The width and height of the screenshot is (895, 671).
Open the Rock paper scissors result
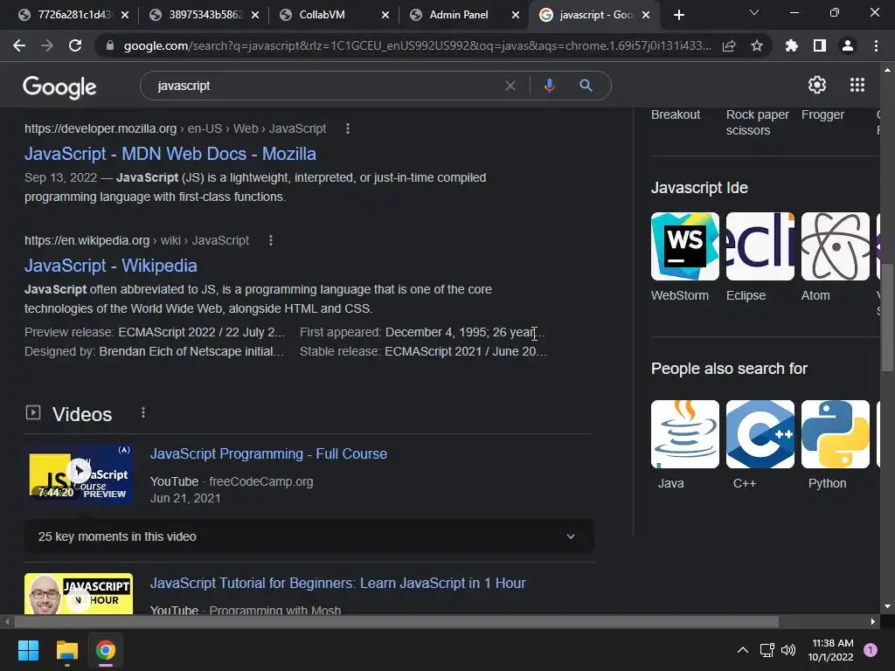point(758,122)
